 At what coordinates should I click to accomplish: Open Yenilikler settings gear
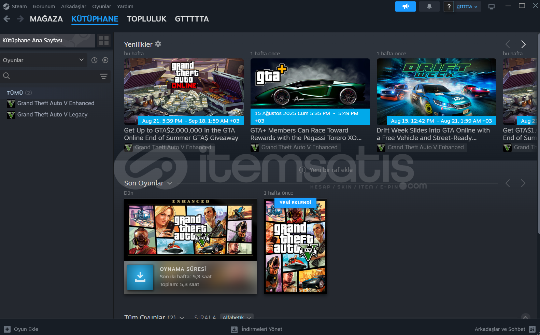[x=158, y=44]
